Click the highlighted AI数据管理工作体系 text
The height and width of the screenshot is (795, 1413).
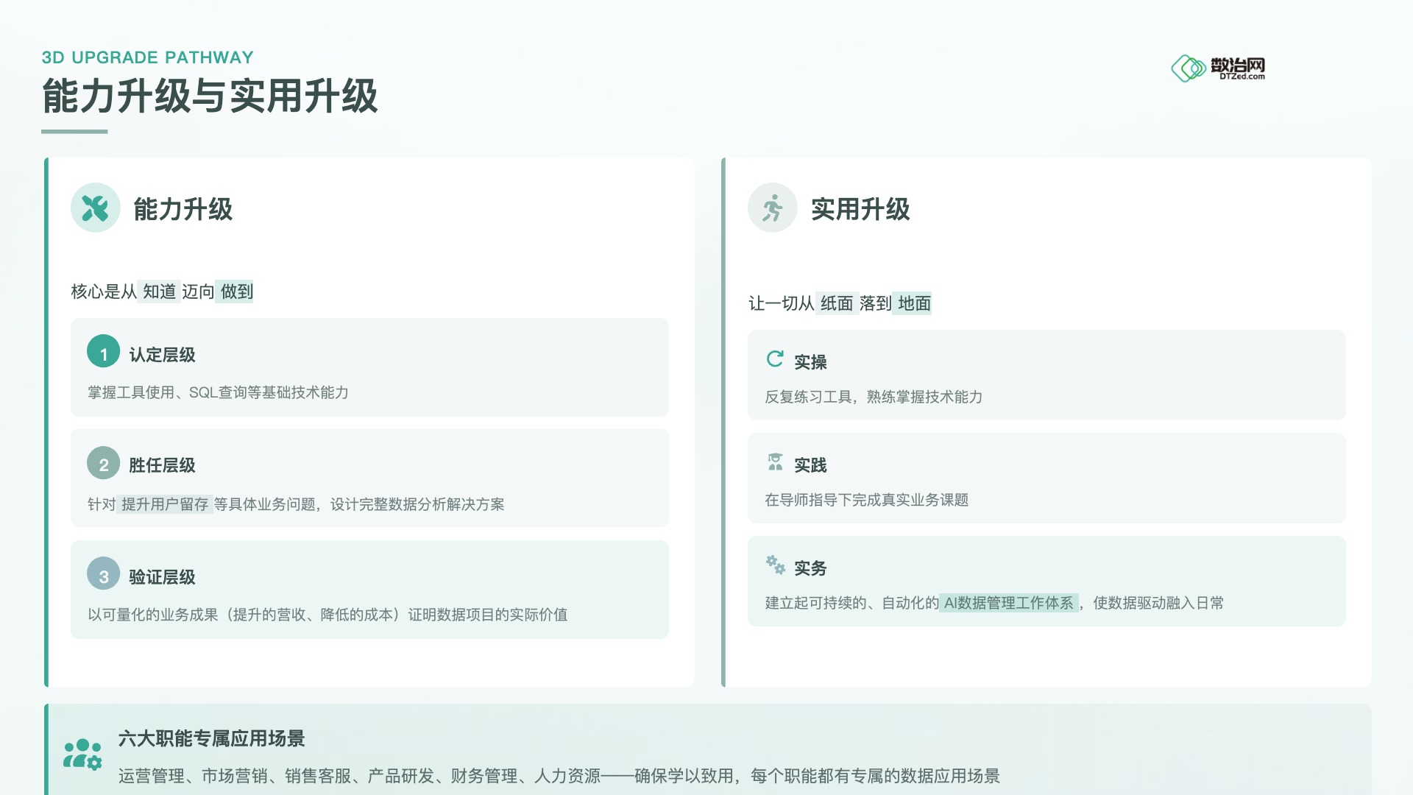tap(1008, 603)
